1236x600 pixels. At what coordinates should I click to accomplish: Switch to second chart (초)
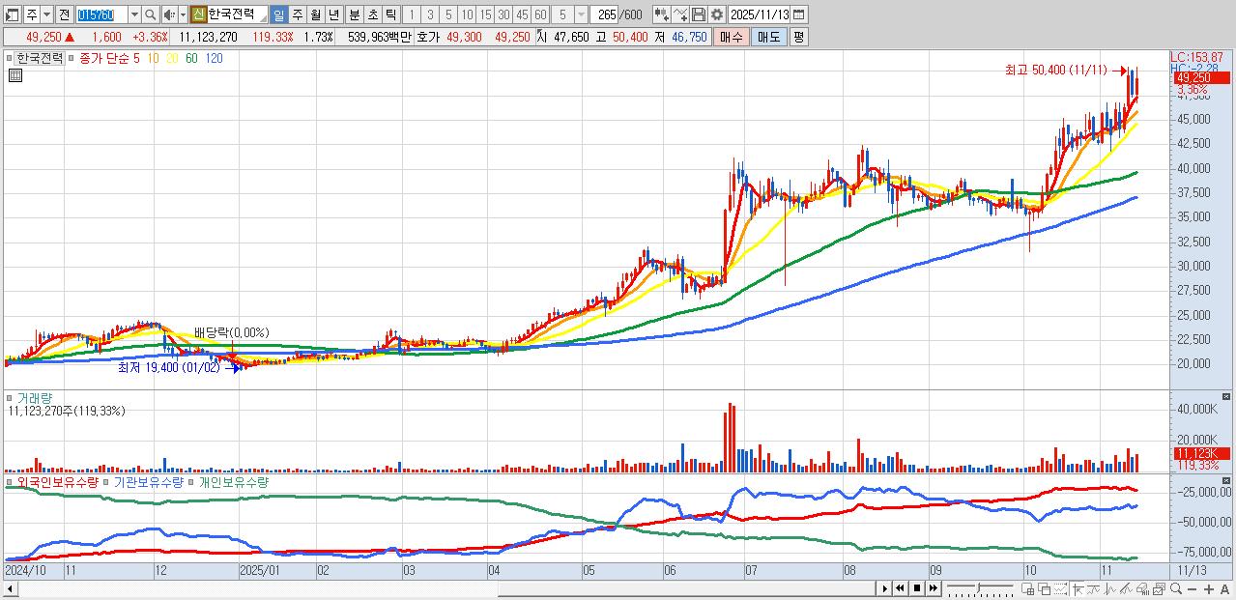click(x=372, y=14)
